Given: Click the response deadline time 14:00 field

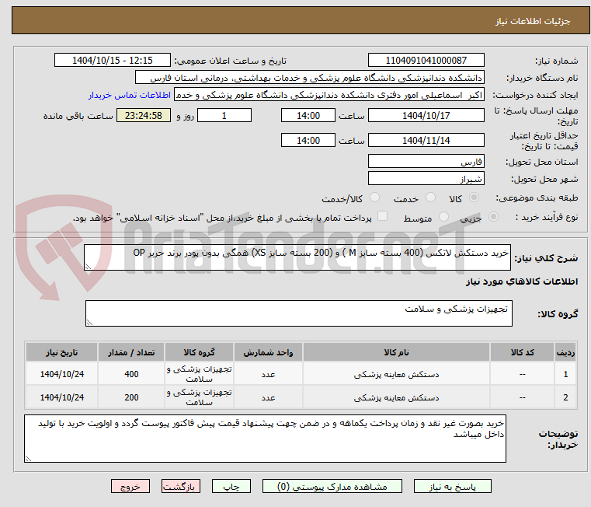Looking at the screenshot, I should [308, 116].
